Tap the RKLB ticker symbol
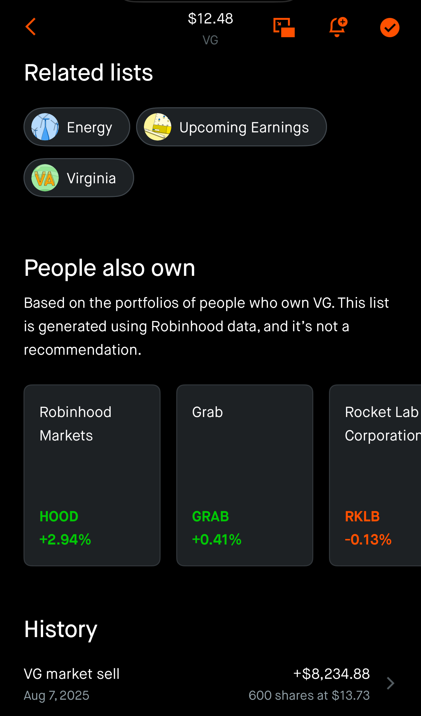This screenshot has width=421, height=716. [362, 516]
